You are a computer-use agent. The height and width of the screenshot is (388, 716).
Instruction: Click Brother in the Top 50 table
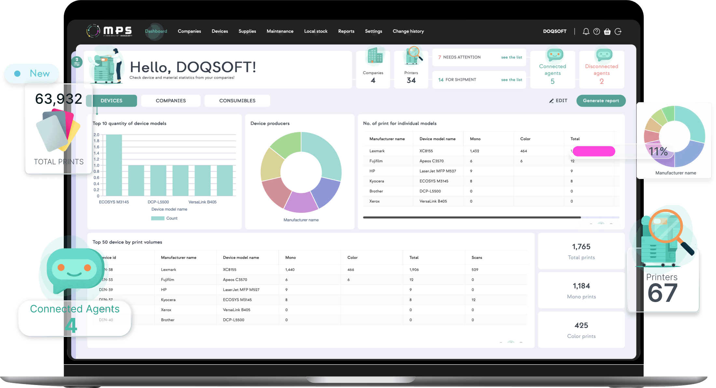[168, 320]
